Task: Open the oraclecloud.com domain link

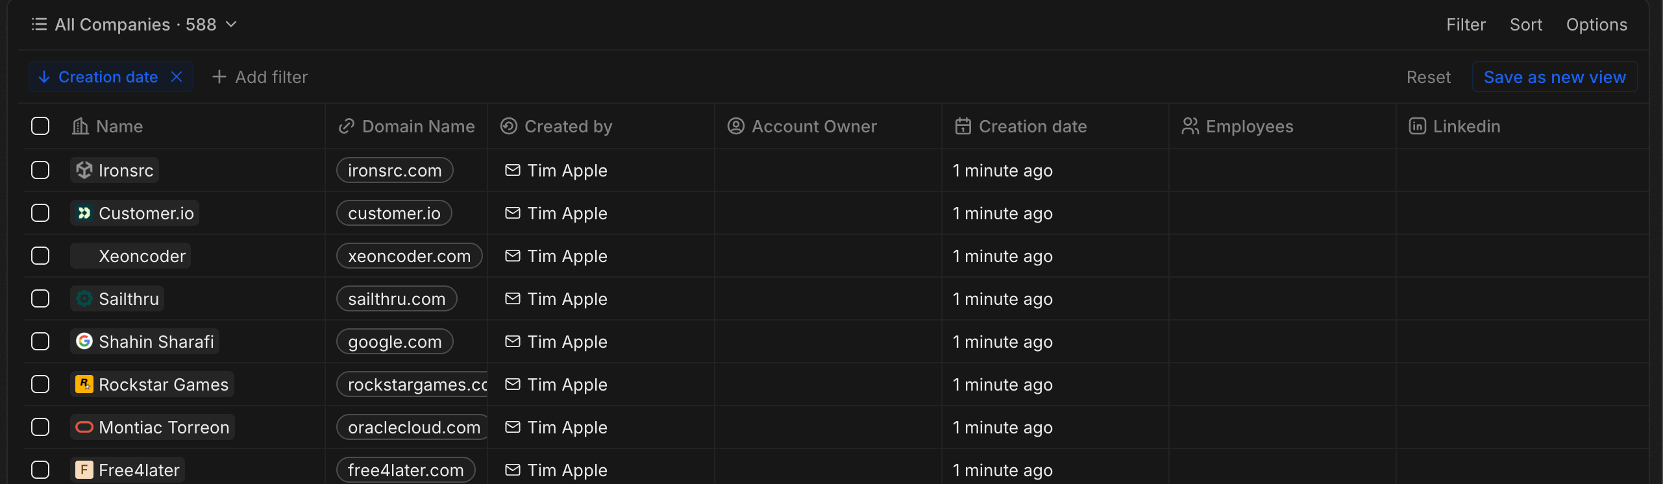Action: pyautogui.click(x=412, y=427)
